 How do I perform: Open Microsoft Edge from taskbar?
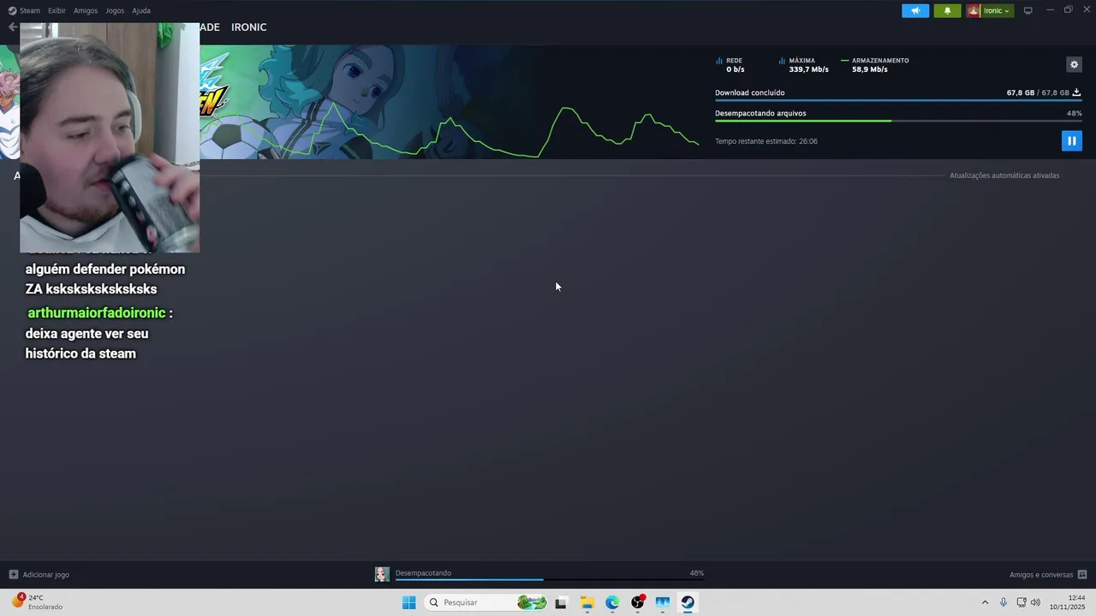(612, 602)
